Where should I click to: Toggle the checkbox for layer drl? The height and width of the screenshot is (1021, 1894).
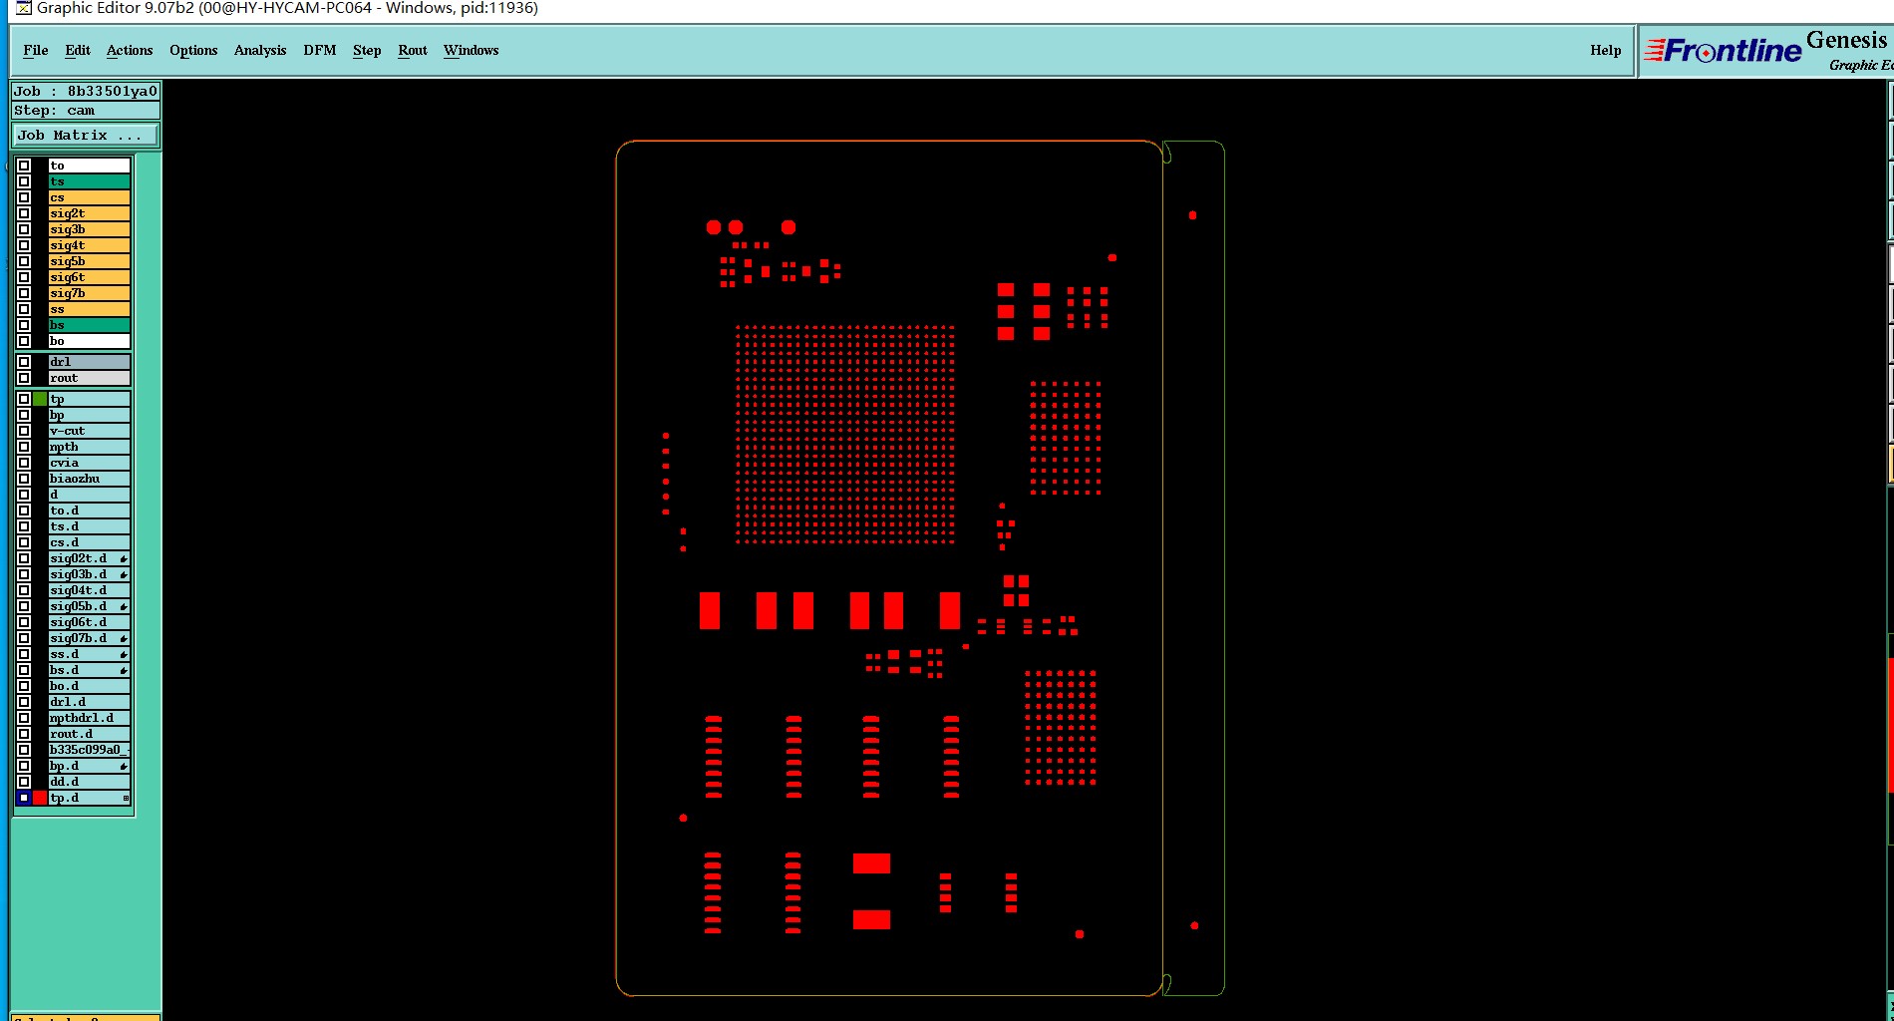24,362
